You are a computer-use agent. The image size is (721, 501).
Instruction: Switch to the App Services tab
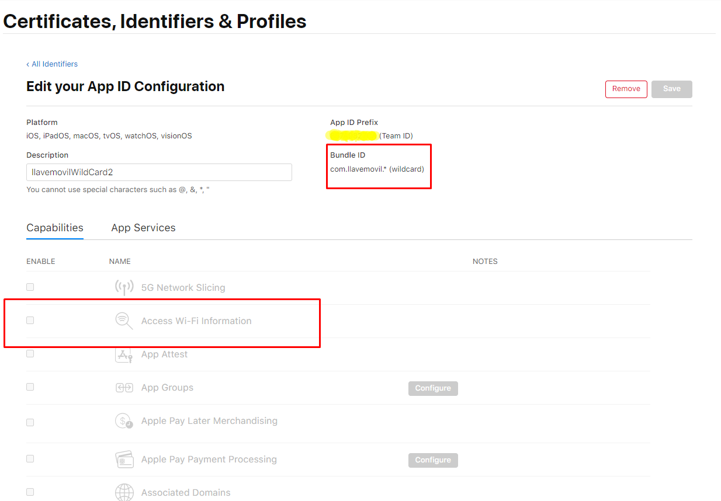(143, 228)
